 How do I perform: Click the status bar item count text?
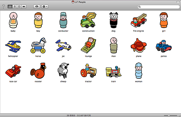(79, 115)
